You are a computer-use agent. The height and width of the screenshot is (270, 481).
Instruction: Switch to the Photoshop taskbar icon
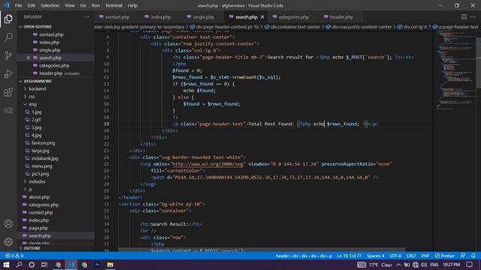pyautogui.click(x=97, y=265)
